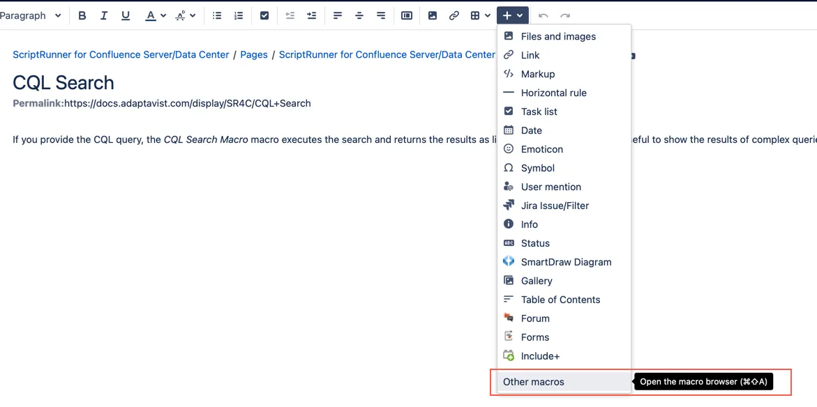817x407 pixels.
Task: Open the table insert dropdown
Action: click(480, 15)
